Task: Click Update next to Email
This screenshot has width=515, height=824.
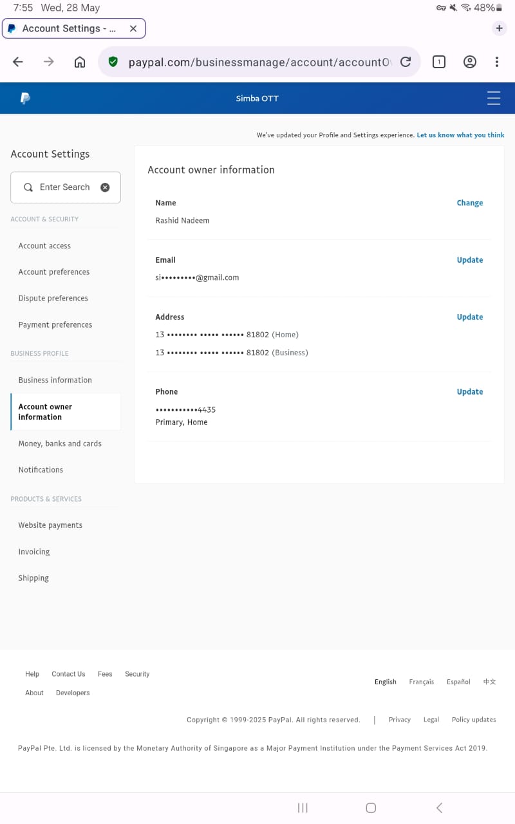Action: click(469, 260)
